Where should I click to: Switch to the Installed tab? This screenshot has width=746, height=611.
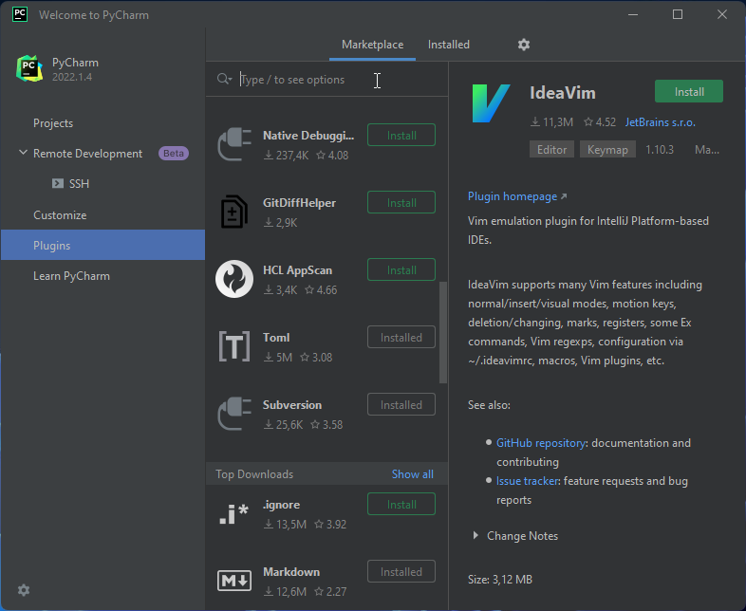point(449,45)
